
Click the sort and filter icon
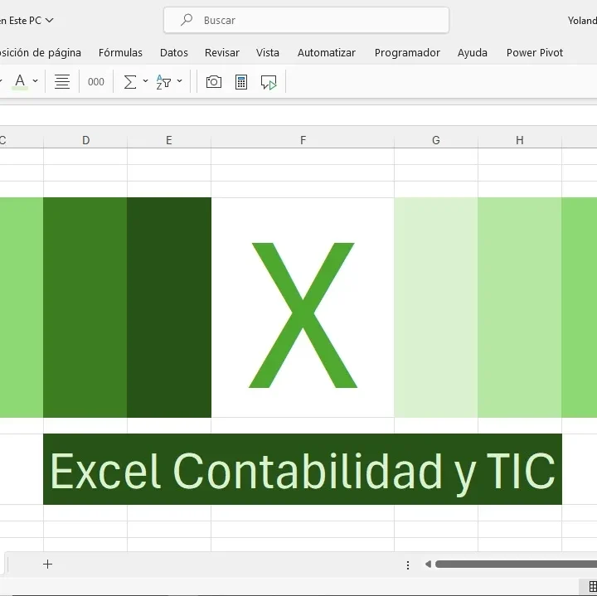163,82
